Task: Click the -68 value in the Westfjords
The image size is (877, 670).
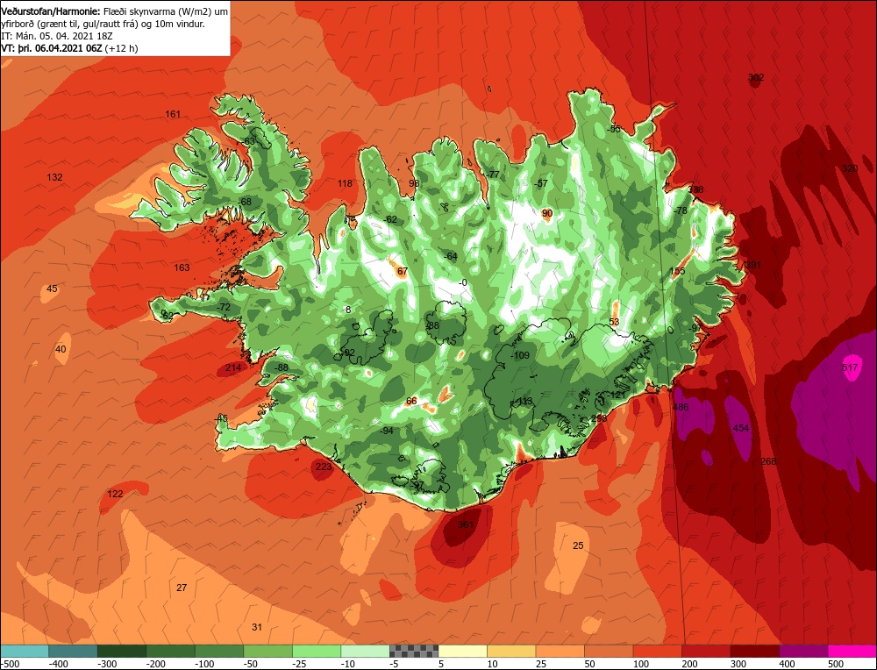Action: [244, 202]
